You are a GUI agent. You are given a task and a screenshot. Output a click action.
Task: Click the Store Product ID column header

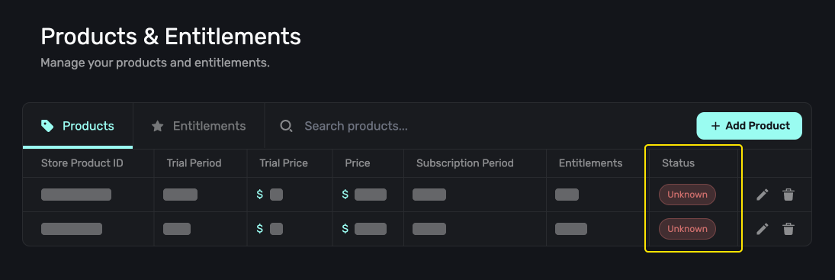pos(82,163)
